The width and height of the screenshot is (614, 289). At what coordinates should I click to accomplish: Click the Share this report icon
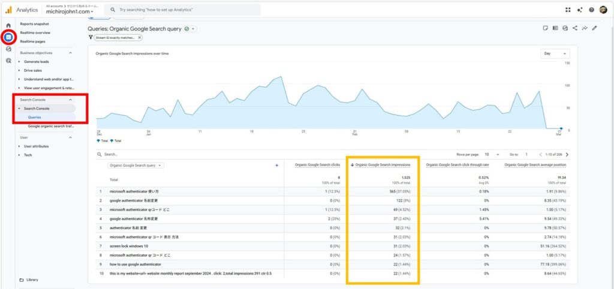[x=575, y=28]
